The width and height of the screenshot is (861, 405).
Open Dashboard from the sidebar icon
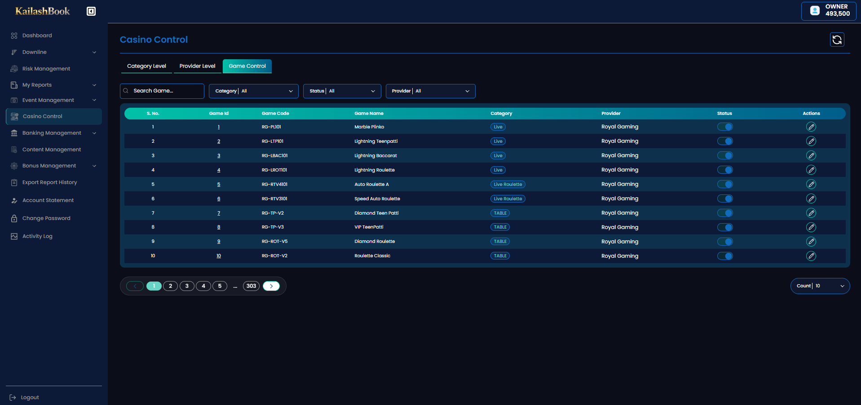[x=14, y=35]
